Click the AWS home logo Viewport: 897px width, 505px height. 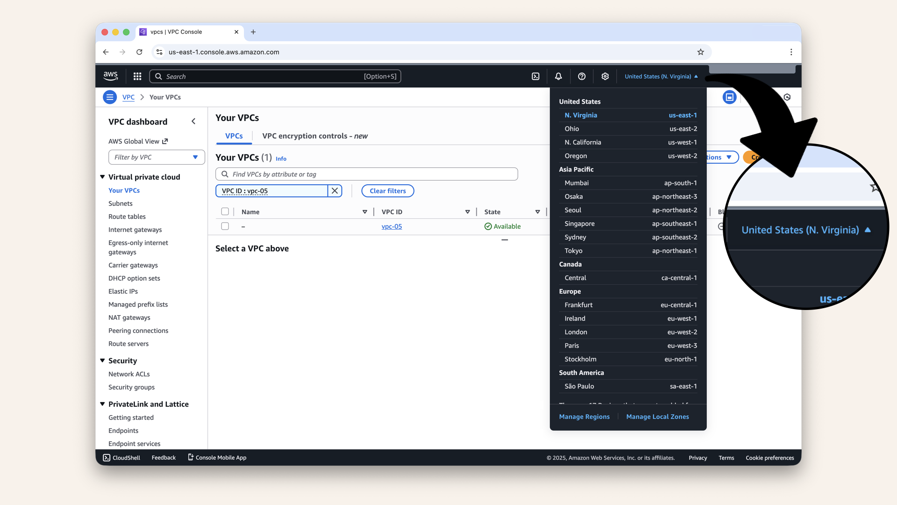coord(110,76)
